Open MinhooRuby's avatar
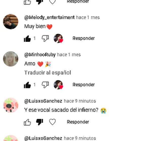Screen dimensions: 141x141 [11, 59]
